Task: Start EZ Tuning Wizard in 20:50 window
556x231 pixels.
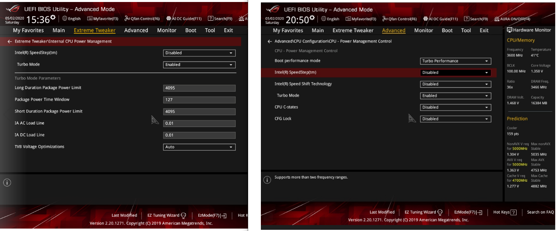Action: click(424, 212)
